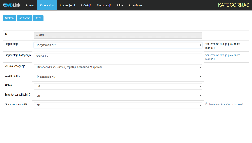Expand the Exportēt uz salīdzini dropdown
Viewport: 252px width, 143px height.
coord(118,96)
